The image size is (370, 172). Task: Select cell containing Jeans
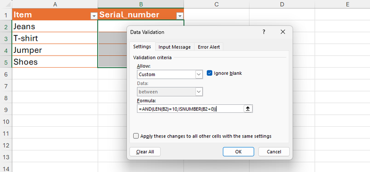point(55,26)
